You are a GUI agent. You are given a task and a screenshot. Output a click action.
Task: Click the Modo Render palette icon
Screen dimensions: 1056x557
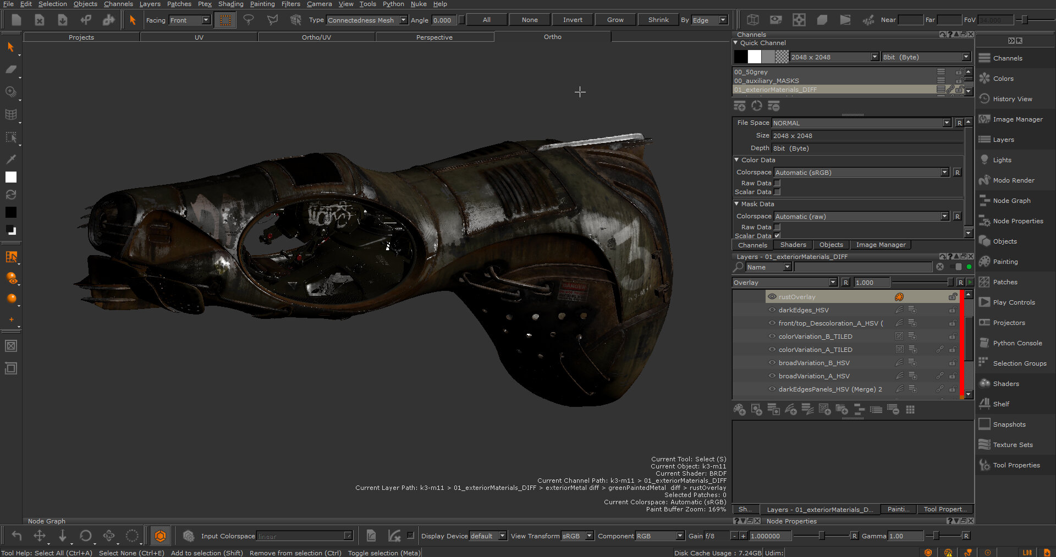click(985, 180)
